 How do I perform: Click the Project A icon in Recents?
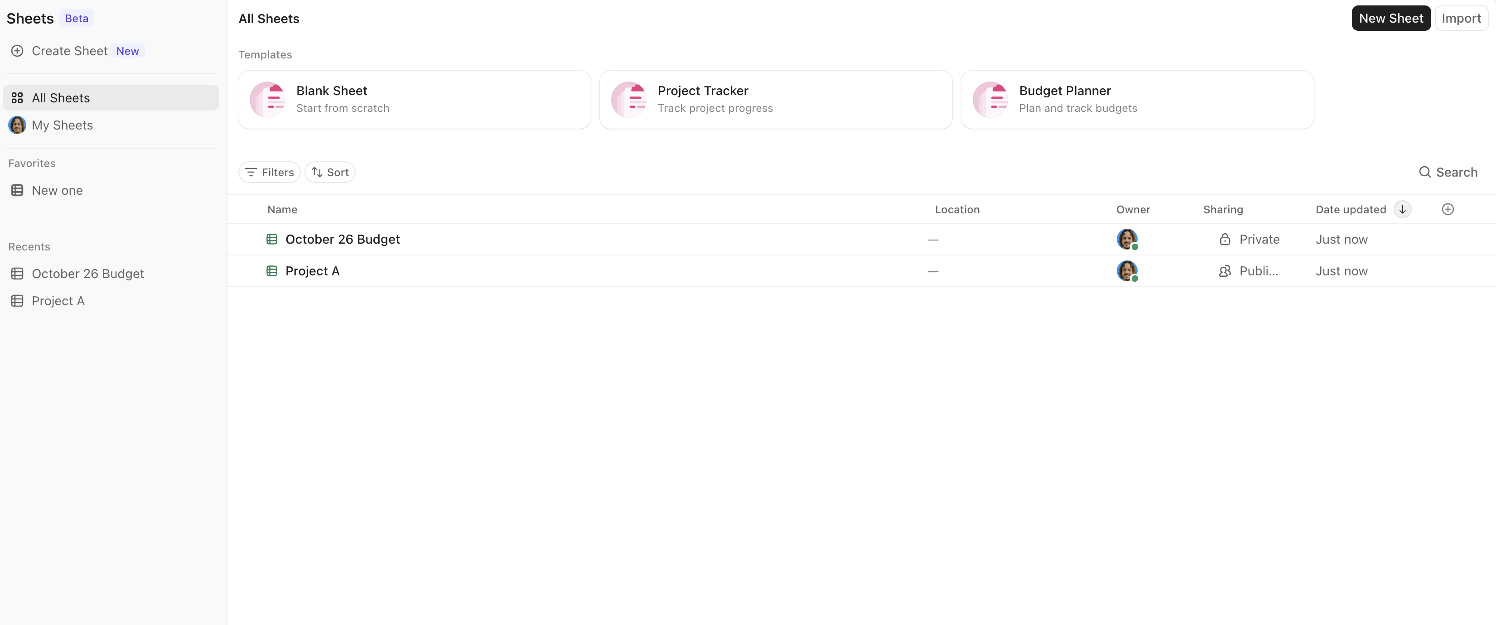point(17,301)
